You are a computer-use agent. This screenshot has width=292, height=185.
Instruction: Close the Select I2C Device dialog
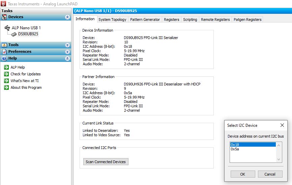(x=282, y=125)
